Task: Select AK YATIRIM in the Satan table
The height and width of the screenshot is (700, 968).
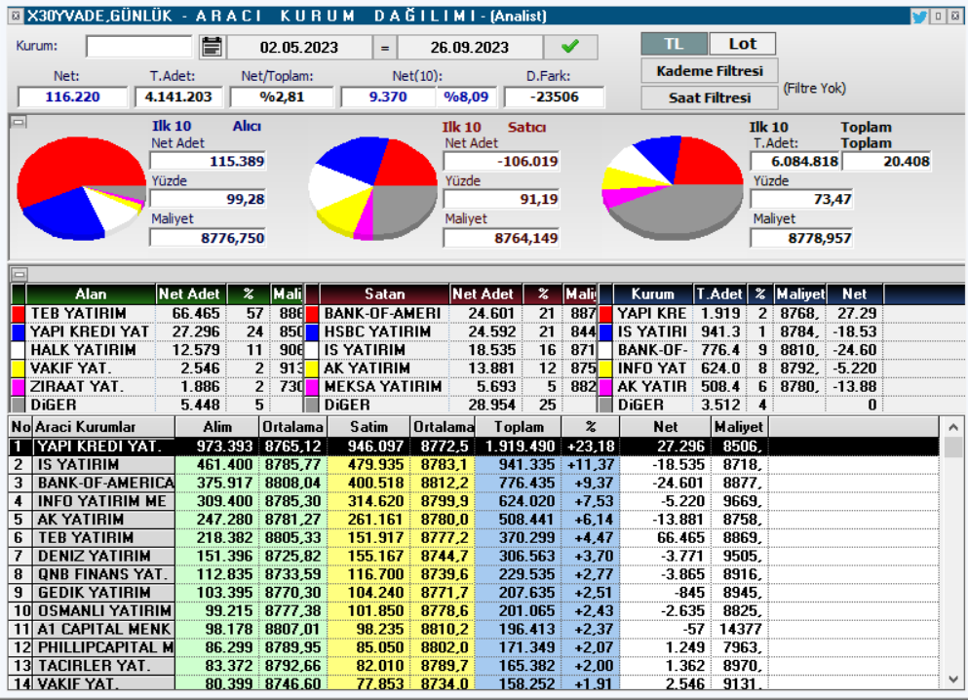Action: [450, 368]
